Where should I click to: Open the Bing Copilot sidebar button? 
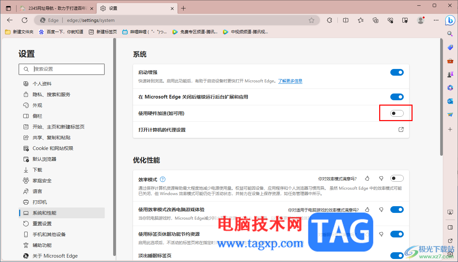click(x=450, y=20)
